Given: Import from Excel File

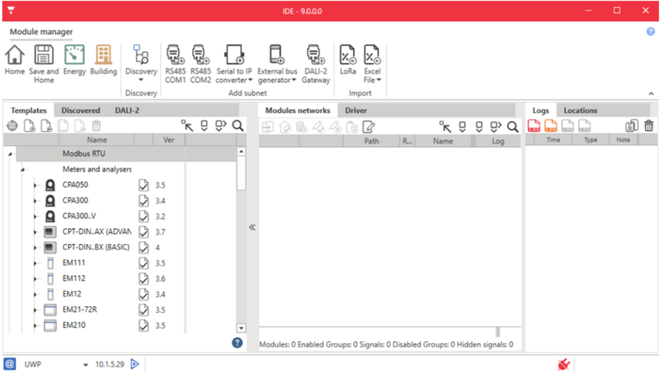Looking at the screenshot, I should point(372,64).
